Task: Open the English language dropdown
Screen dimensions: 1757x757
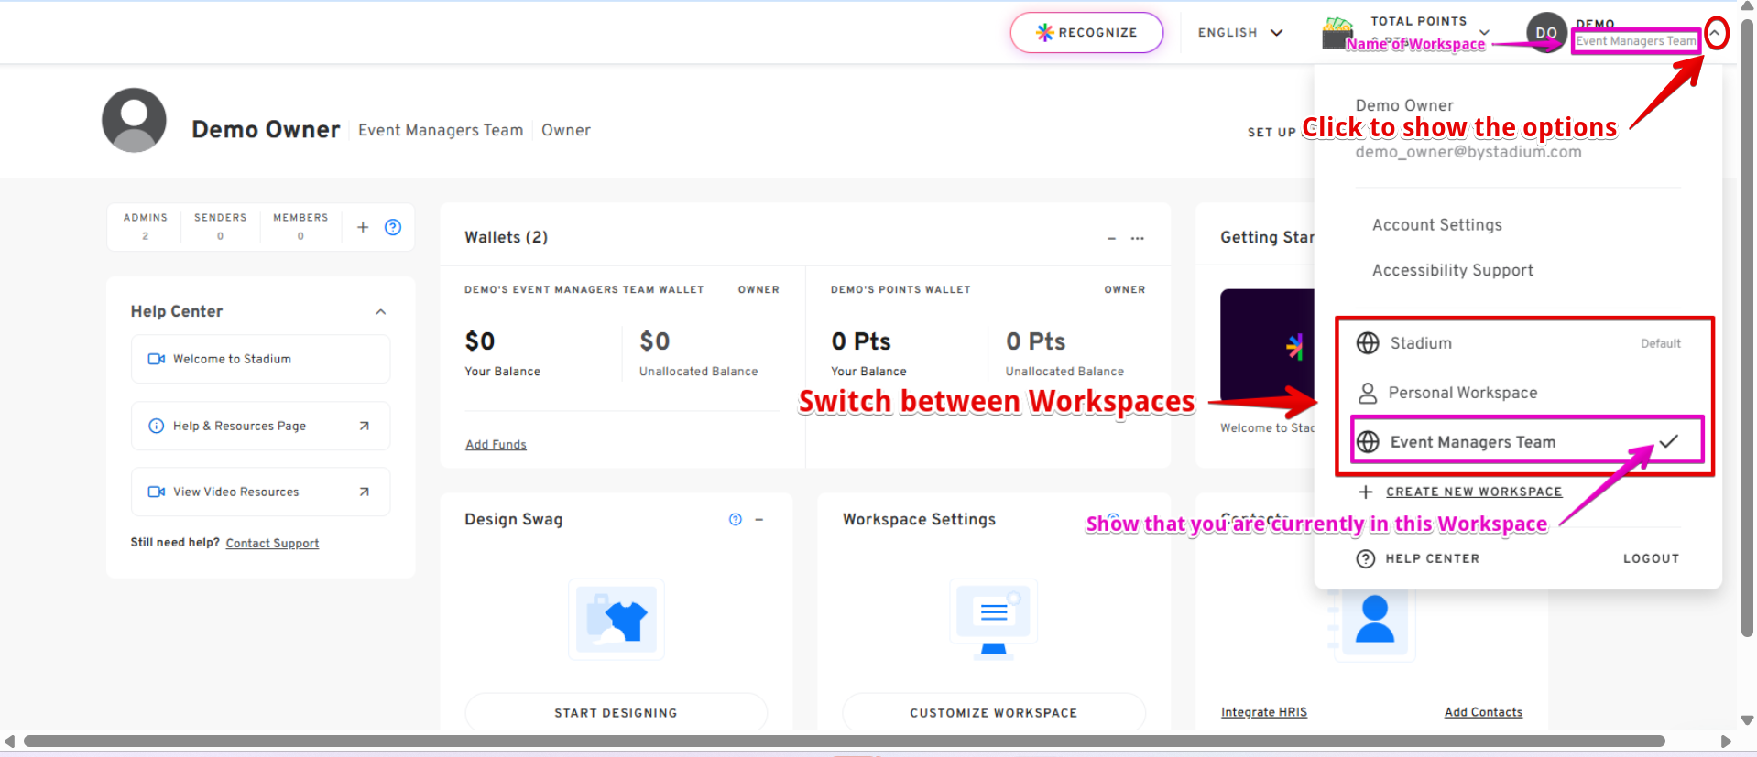Action: 1239,33
